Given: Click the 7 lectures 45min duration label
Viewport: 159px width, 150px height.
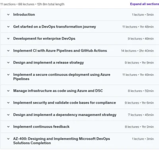Looking at the screenshot, I should tap(141, 115).
